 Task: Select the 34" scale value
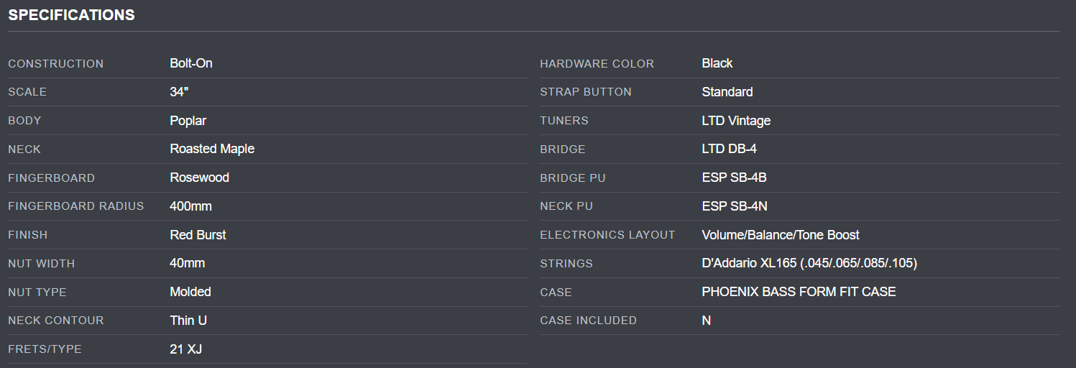[178, 92]
